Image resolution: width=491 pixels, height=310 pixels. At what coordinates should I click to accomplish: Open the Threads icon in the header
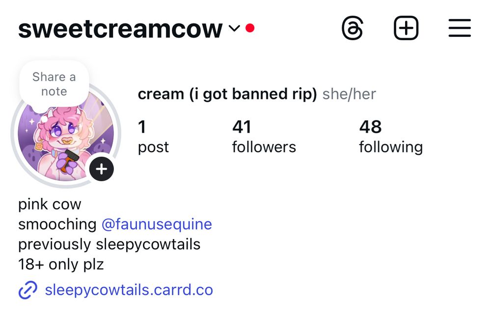(x=353, y=28)
